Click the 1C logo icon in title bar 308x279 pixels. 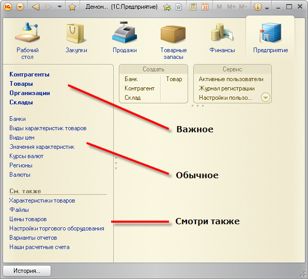(x=8, y=7)
